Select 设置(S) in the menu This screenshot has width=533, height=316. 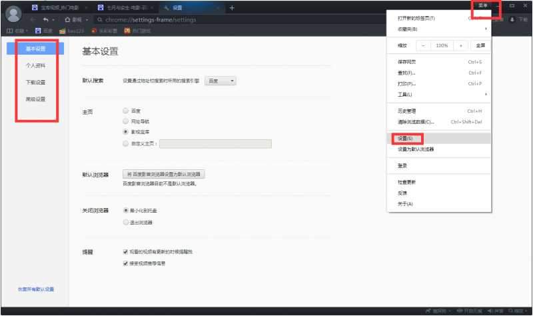click(x=438, y=139)
